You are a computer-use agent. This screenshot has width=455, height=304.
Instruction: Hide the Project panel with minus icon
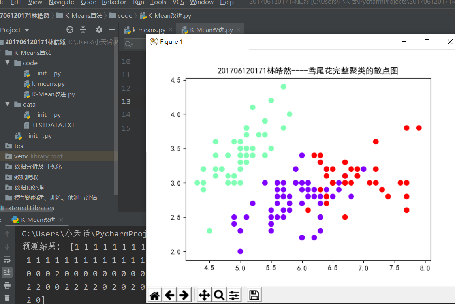112,30
